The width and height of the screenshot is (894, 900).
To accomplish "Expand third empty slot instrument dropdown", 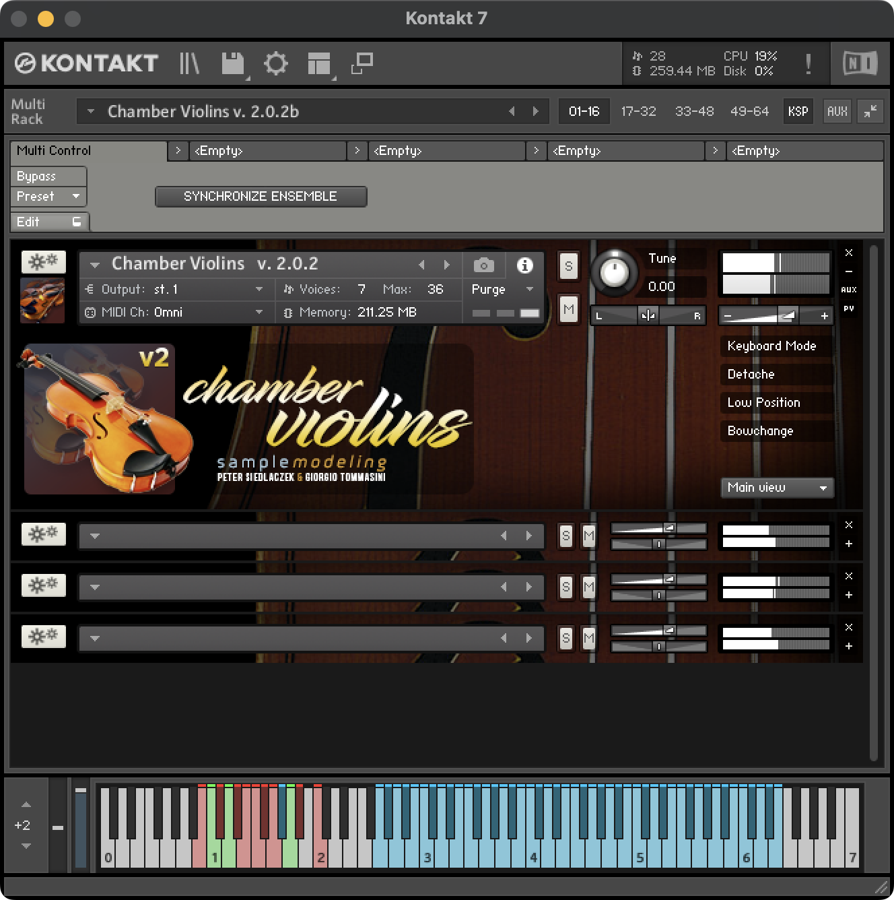I will pos(95,639).
